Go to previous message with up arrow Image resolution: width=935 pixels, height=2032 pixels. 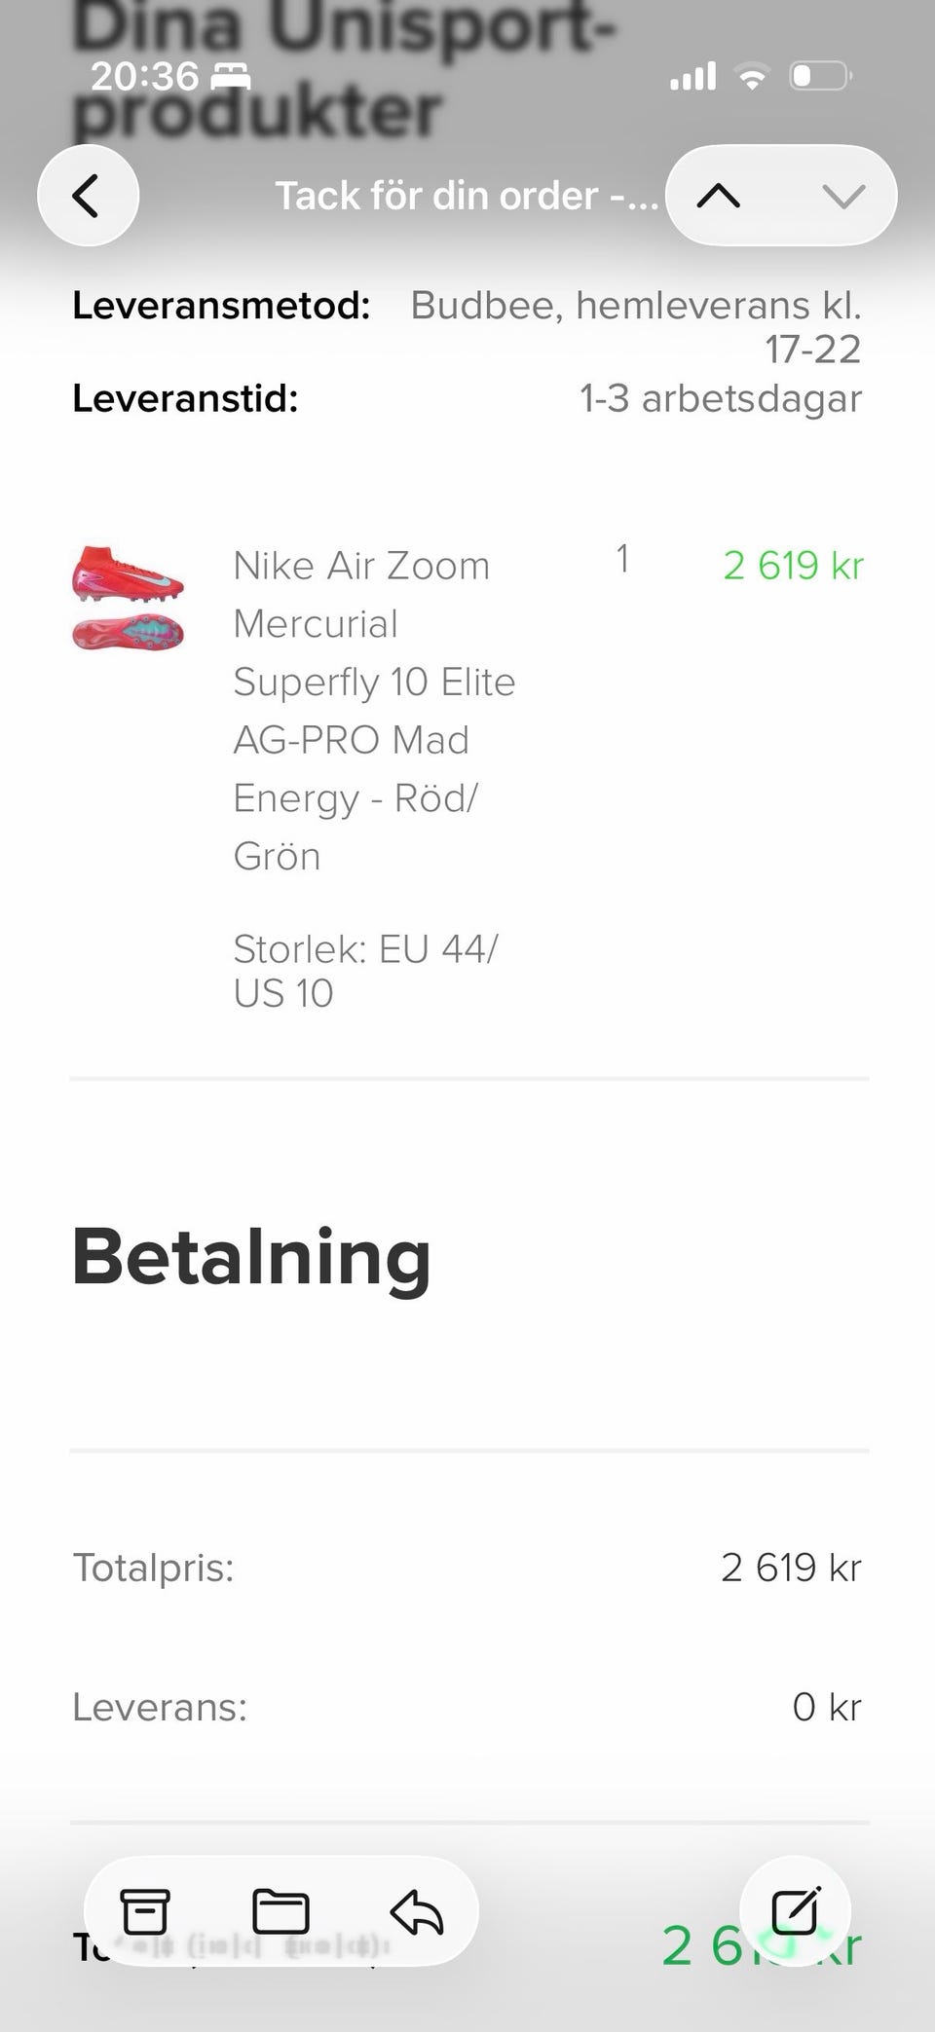coord(719,196)
